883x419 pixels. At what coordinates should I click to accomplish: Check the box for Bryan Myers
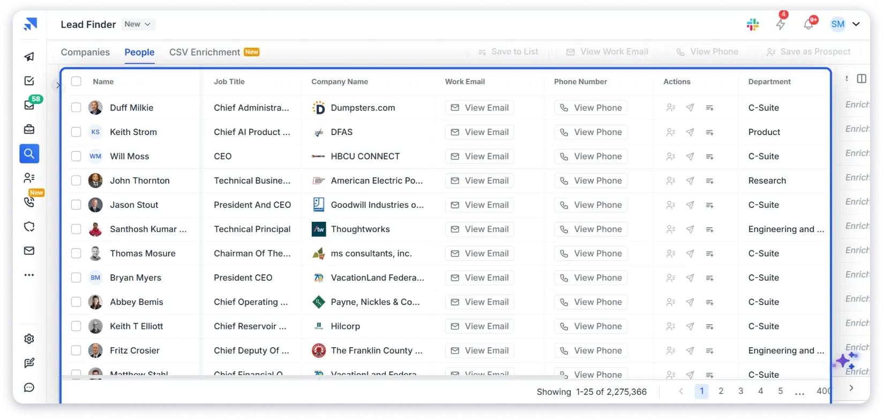click(x=76, y=278)
